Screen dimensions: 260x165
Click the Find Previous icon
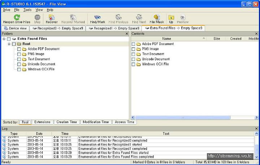pyautogui.click(x=118, y=17)
